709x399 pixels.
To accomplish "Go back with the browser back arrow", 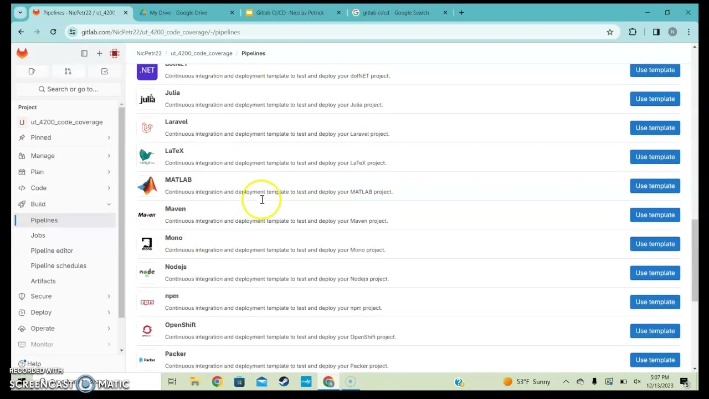I will (21, 32).
